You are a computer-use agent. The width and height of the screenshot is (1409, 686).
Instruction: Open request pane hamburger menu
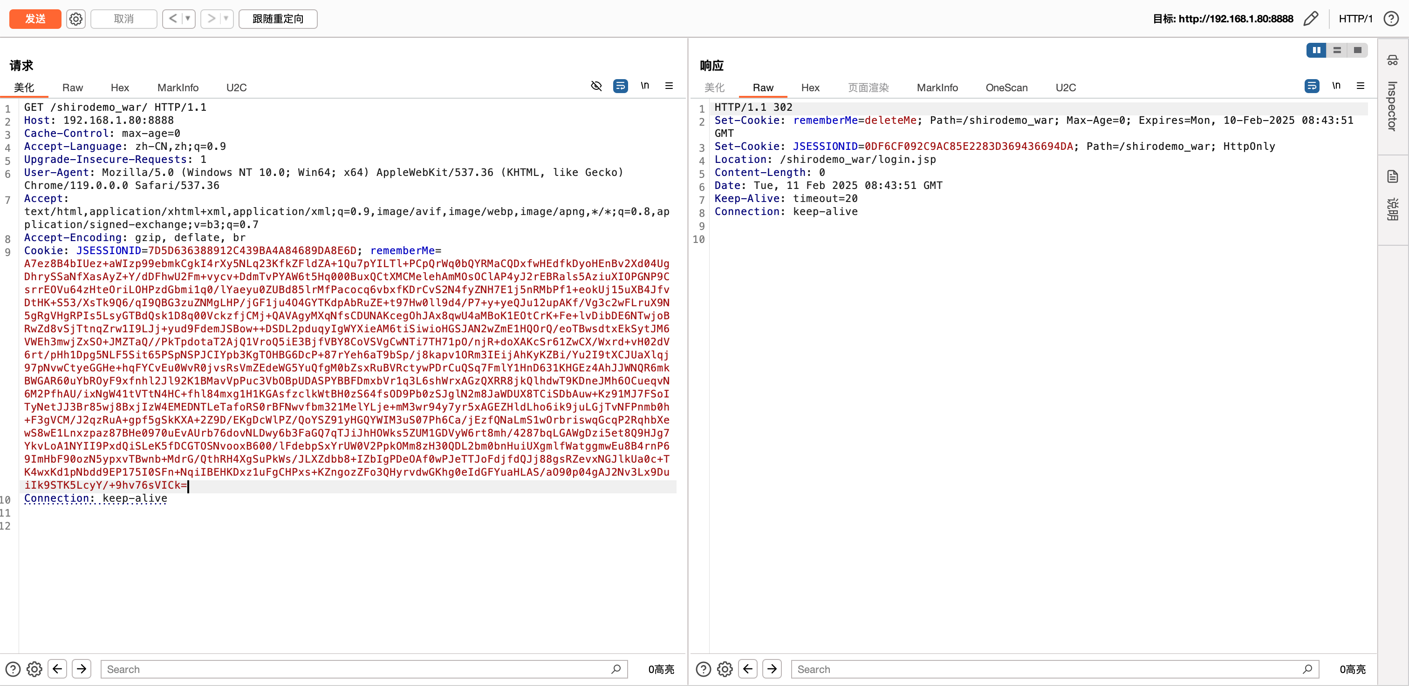click(669, 86)
